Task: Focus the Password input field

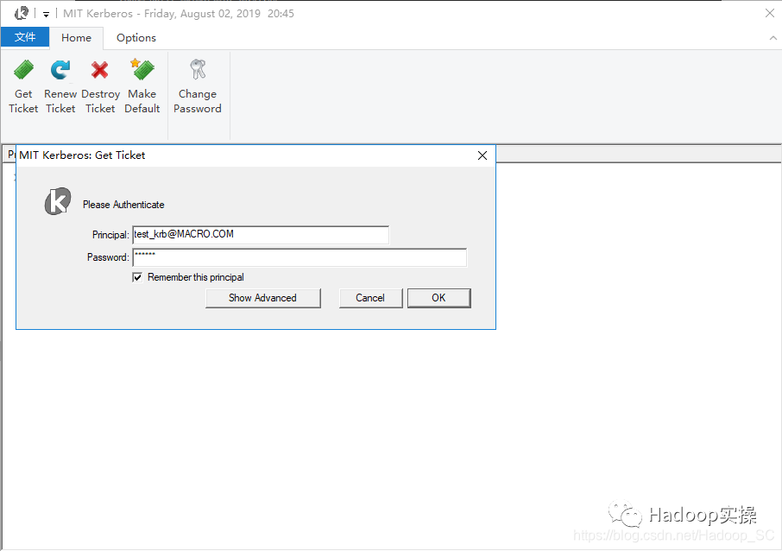Action: [x=300, y=257]
